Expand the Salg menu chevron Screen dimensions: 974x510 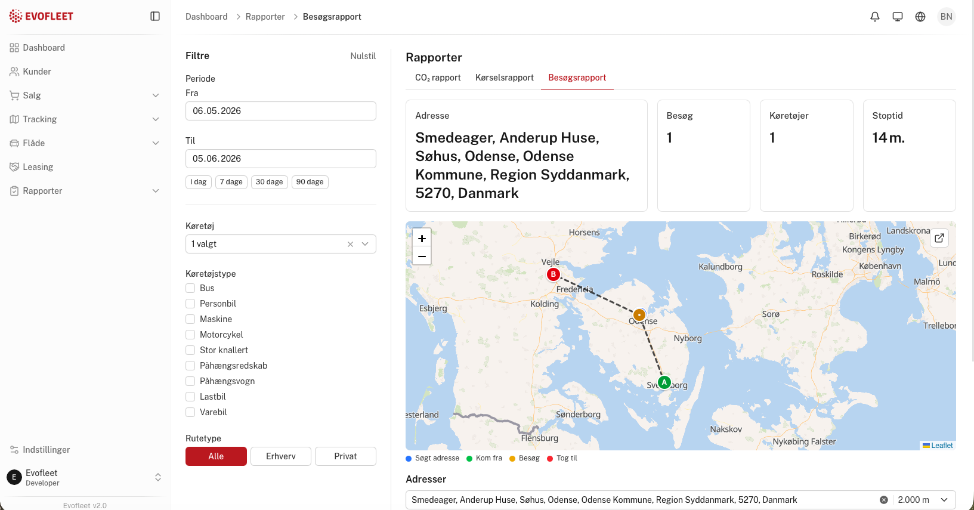tap(156, 95)
